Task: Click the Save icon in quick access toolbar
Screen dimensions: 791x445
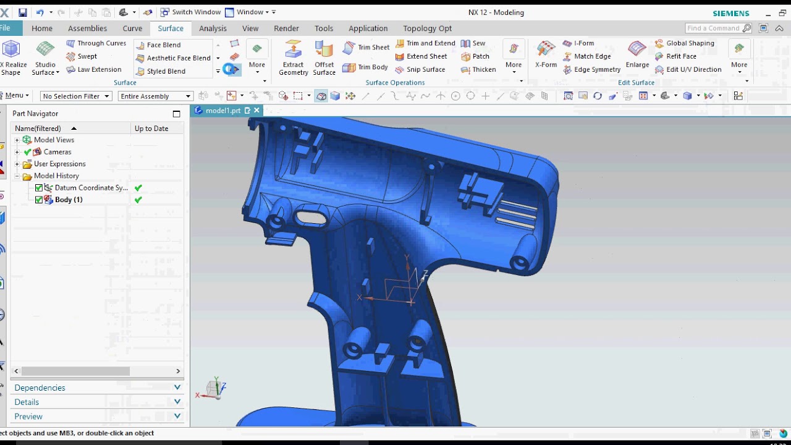Action: (x=22, y=12)
